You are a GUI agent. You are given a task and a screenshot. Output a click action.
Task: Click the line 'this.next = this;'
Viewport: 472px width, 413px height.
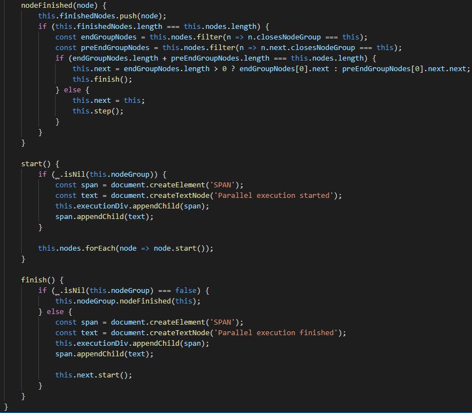(109, 101)
